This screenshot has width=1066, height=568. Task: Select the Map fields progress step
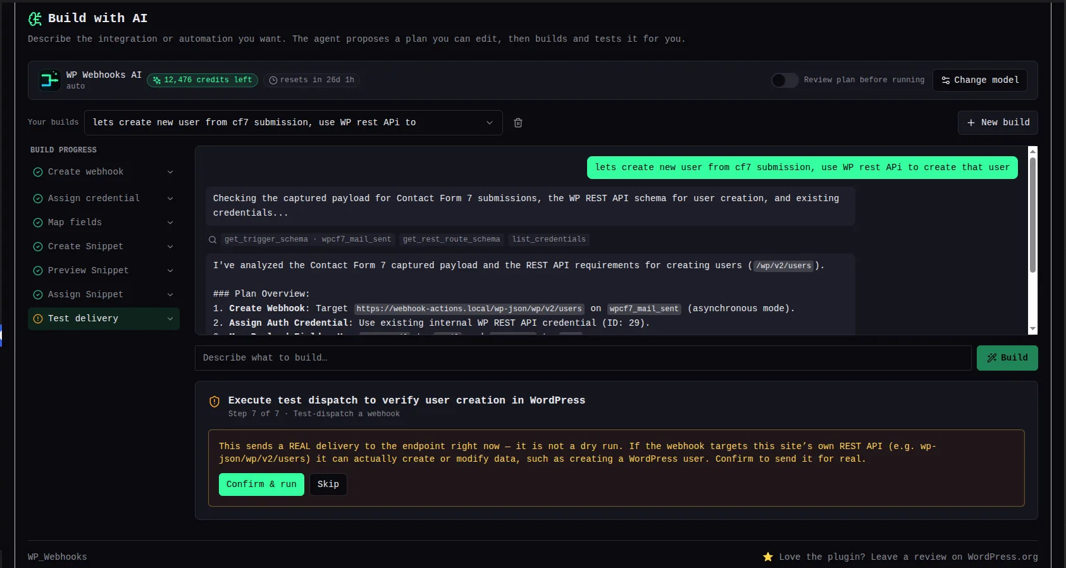coord(104,223)
